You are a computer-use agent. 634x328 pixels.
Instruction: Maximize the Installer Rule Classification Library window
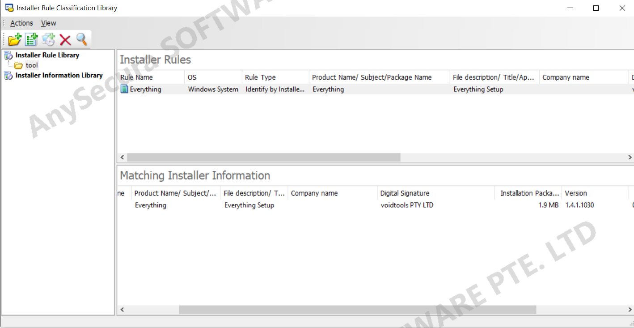(596, 8)
